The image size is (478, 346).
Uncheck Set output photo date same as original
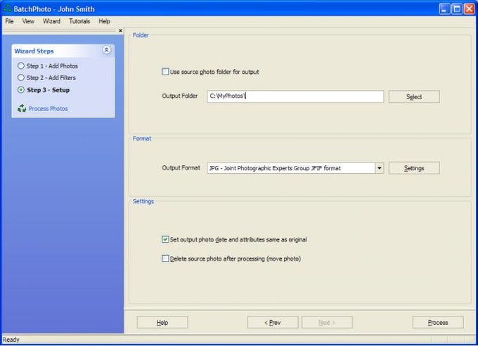coord(165,240)
